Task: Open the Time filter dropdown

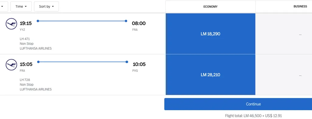Action: (x=21, y=7)
